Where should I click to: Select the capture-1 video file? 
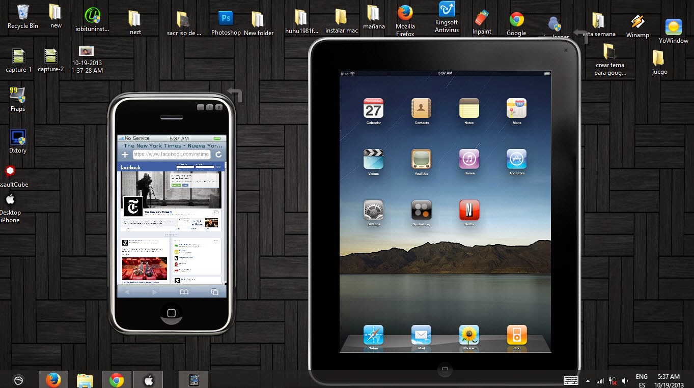point(19,61)
